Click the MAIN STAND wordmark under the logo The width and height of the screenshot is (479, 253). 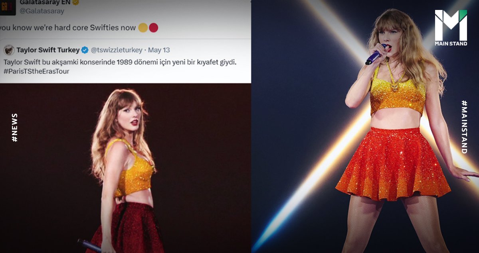click(x=451, y=43)
